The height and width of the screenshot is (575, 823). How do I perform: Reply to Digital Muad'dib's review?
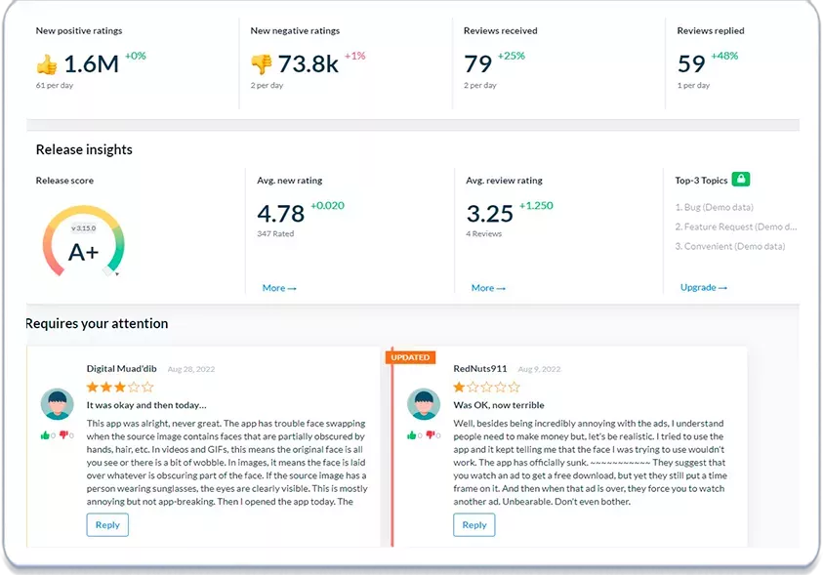pos(107,525)
